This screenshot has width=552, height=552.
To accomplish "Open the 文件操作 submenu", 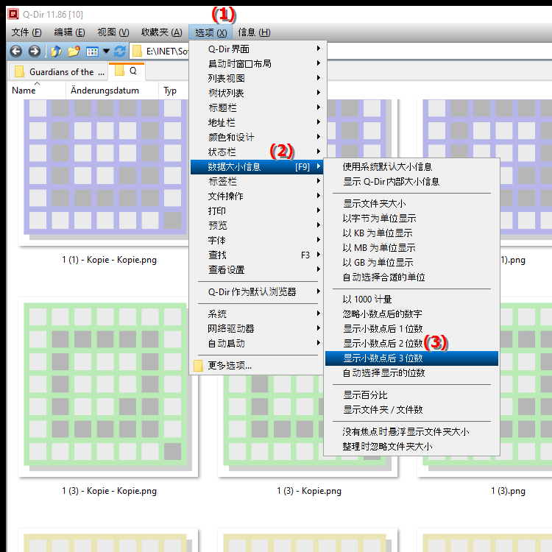I will click(x=258, y=196).
